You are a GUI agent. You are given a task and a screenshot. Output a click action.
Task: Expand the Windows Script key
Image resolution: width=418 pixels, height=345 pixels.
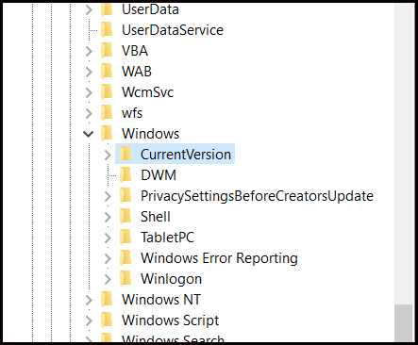89,320
